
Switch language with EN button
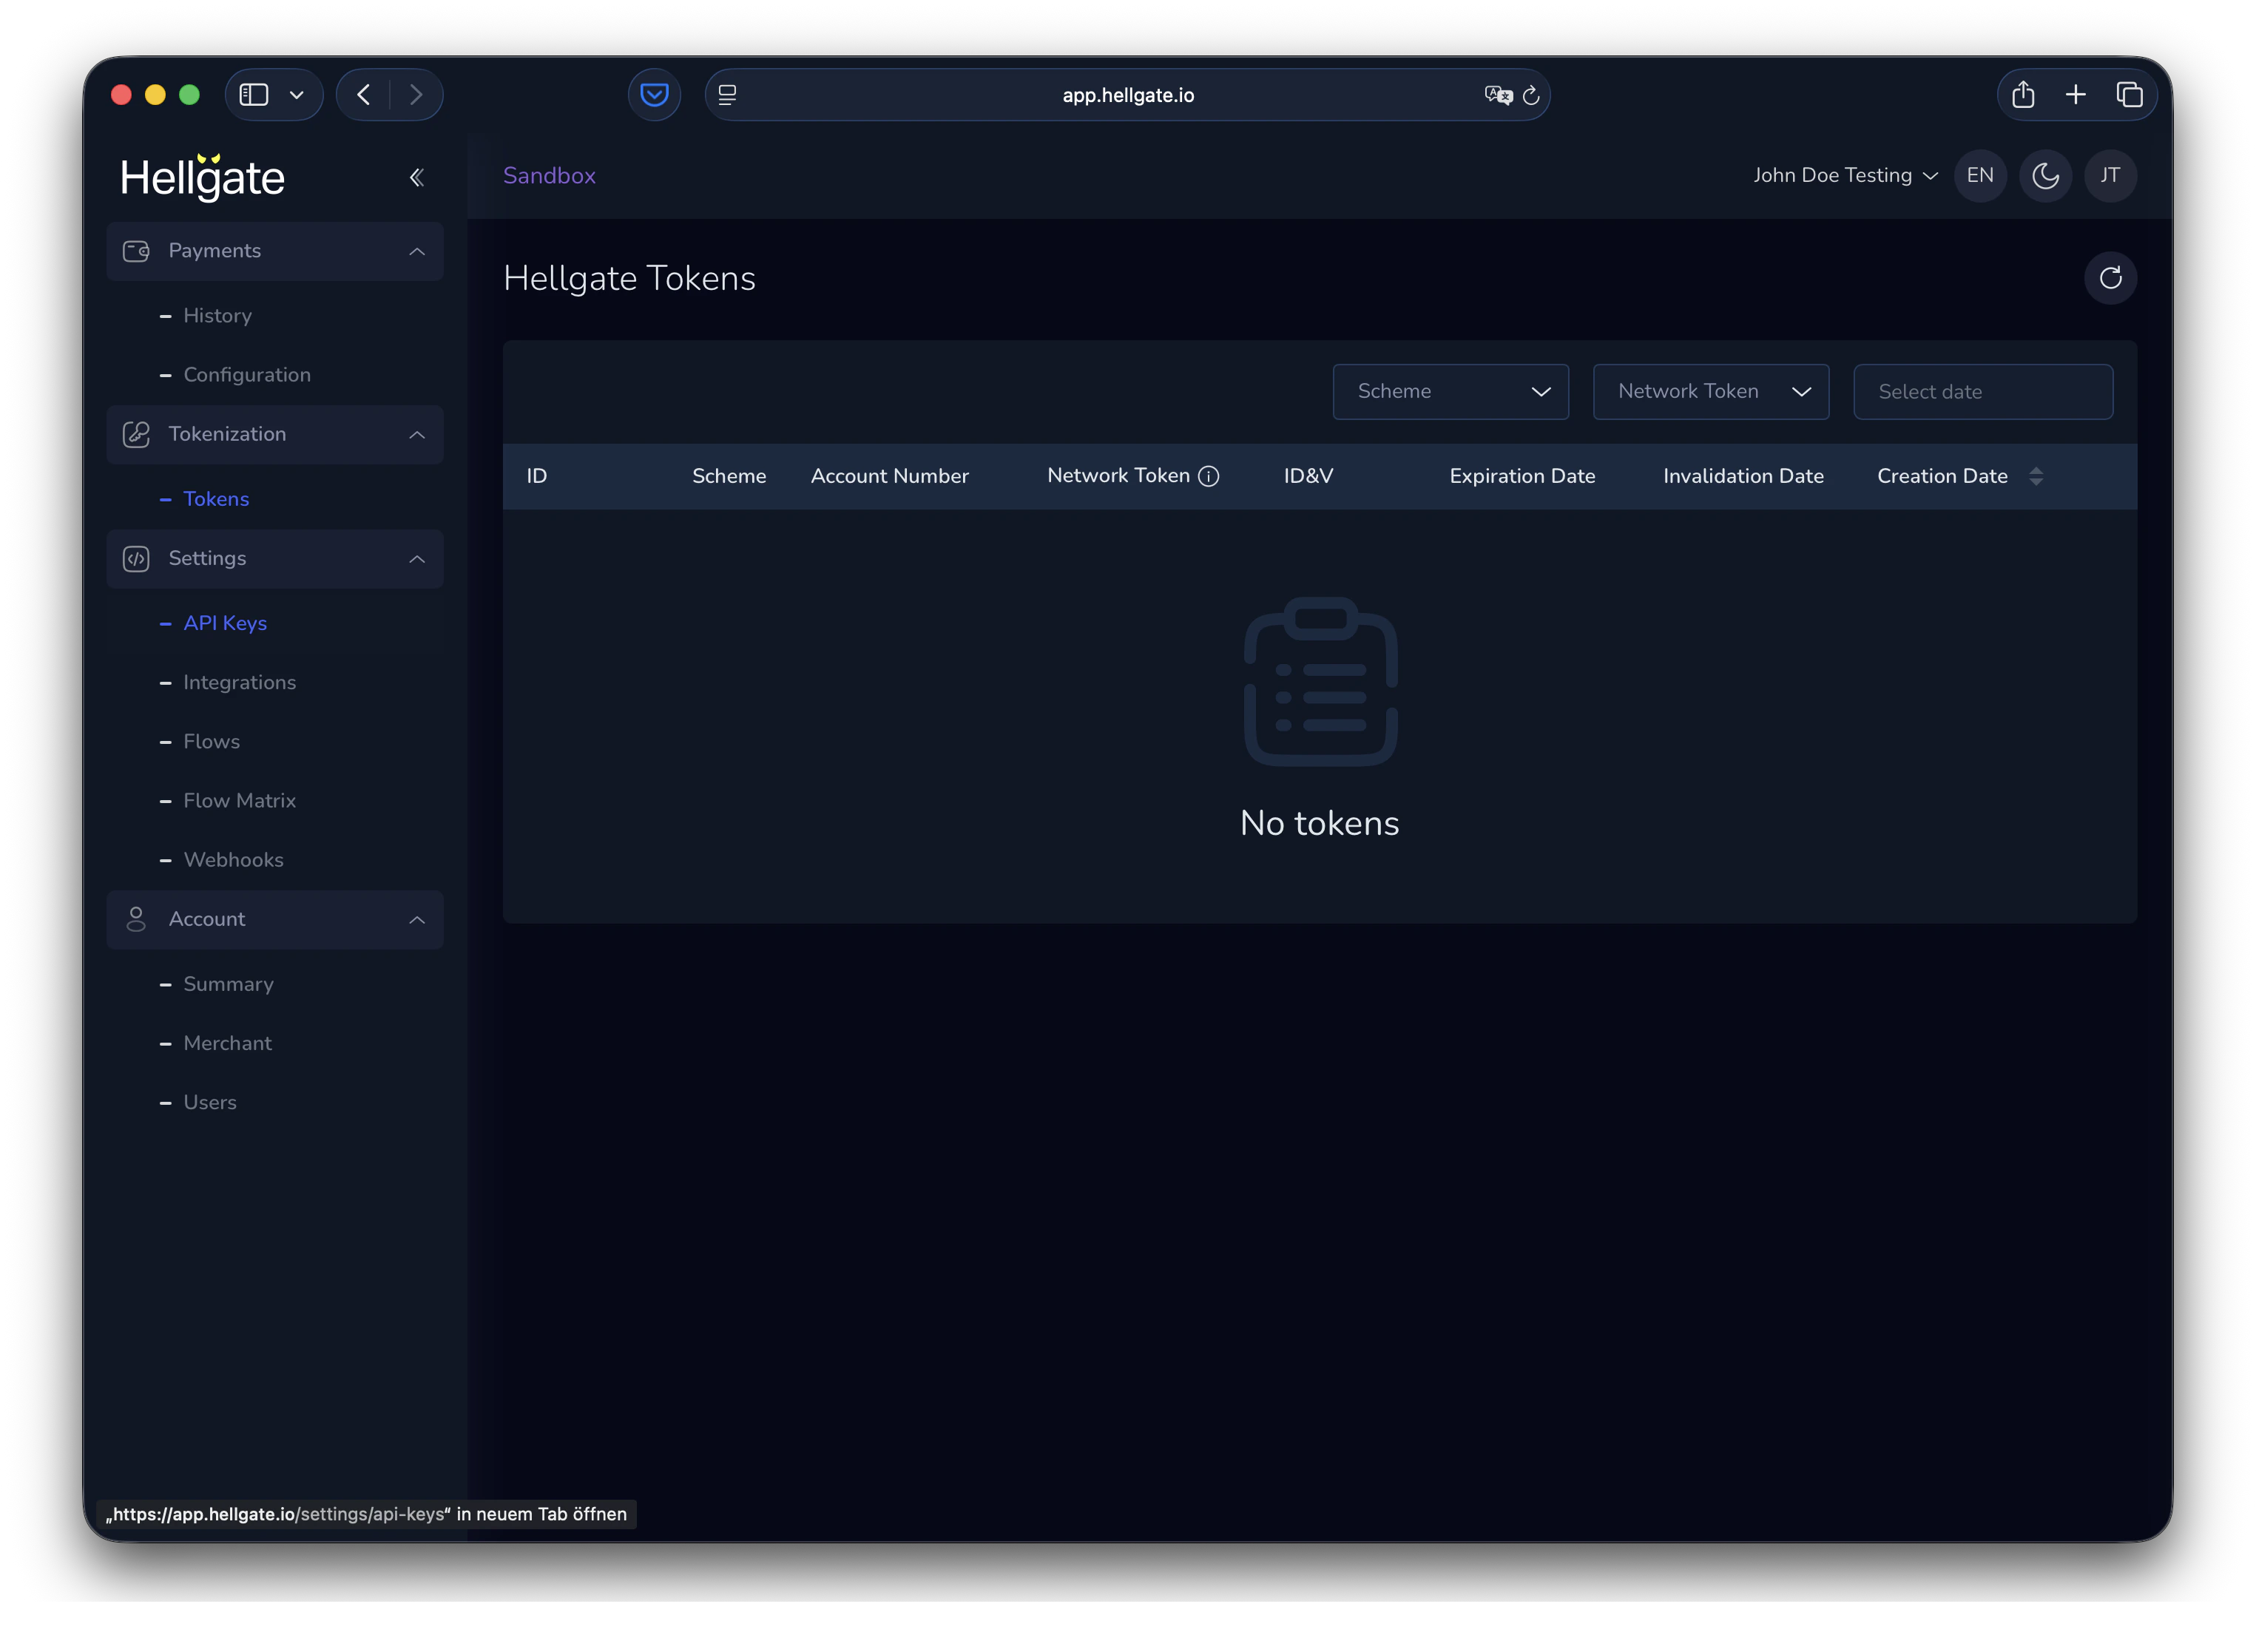click(x=1980, y=176)
